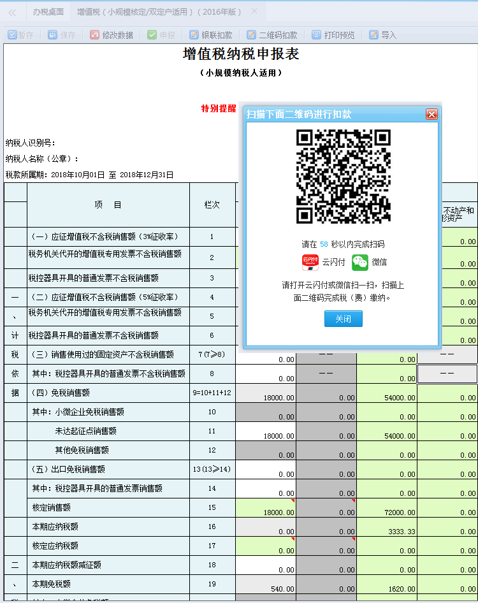Click the 导入 toolbar label
Image resolution: width=478 pixels, height=603 pixels.
389,36
